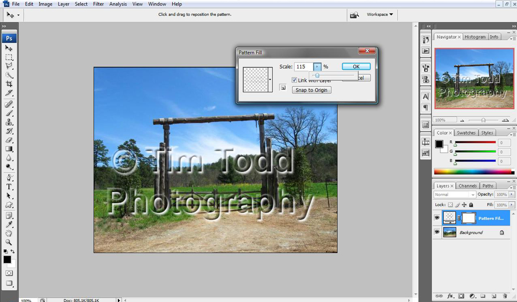Image resolution: width=517 pixels, height=302 pixels.
Task: Click the Scale popup slider handle
Action: (317, 75)
